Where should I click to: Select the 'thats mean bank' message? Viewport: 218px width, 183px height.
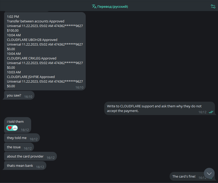point(25,165)
